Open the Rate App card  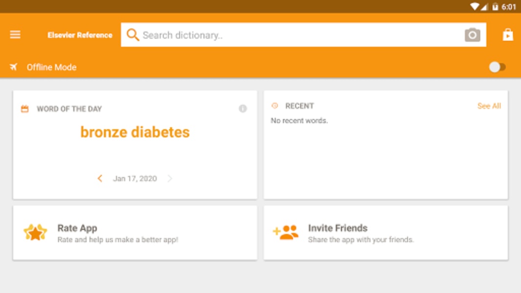click(135, 233)
